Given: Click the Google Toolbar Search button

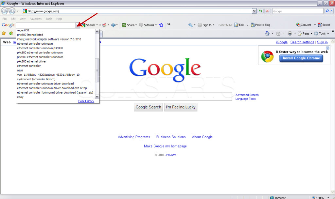Looking at the screenshot, I should point(88,25).
